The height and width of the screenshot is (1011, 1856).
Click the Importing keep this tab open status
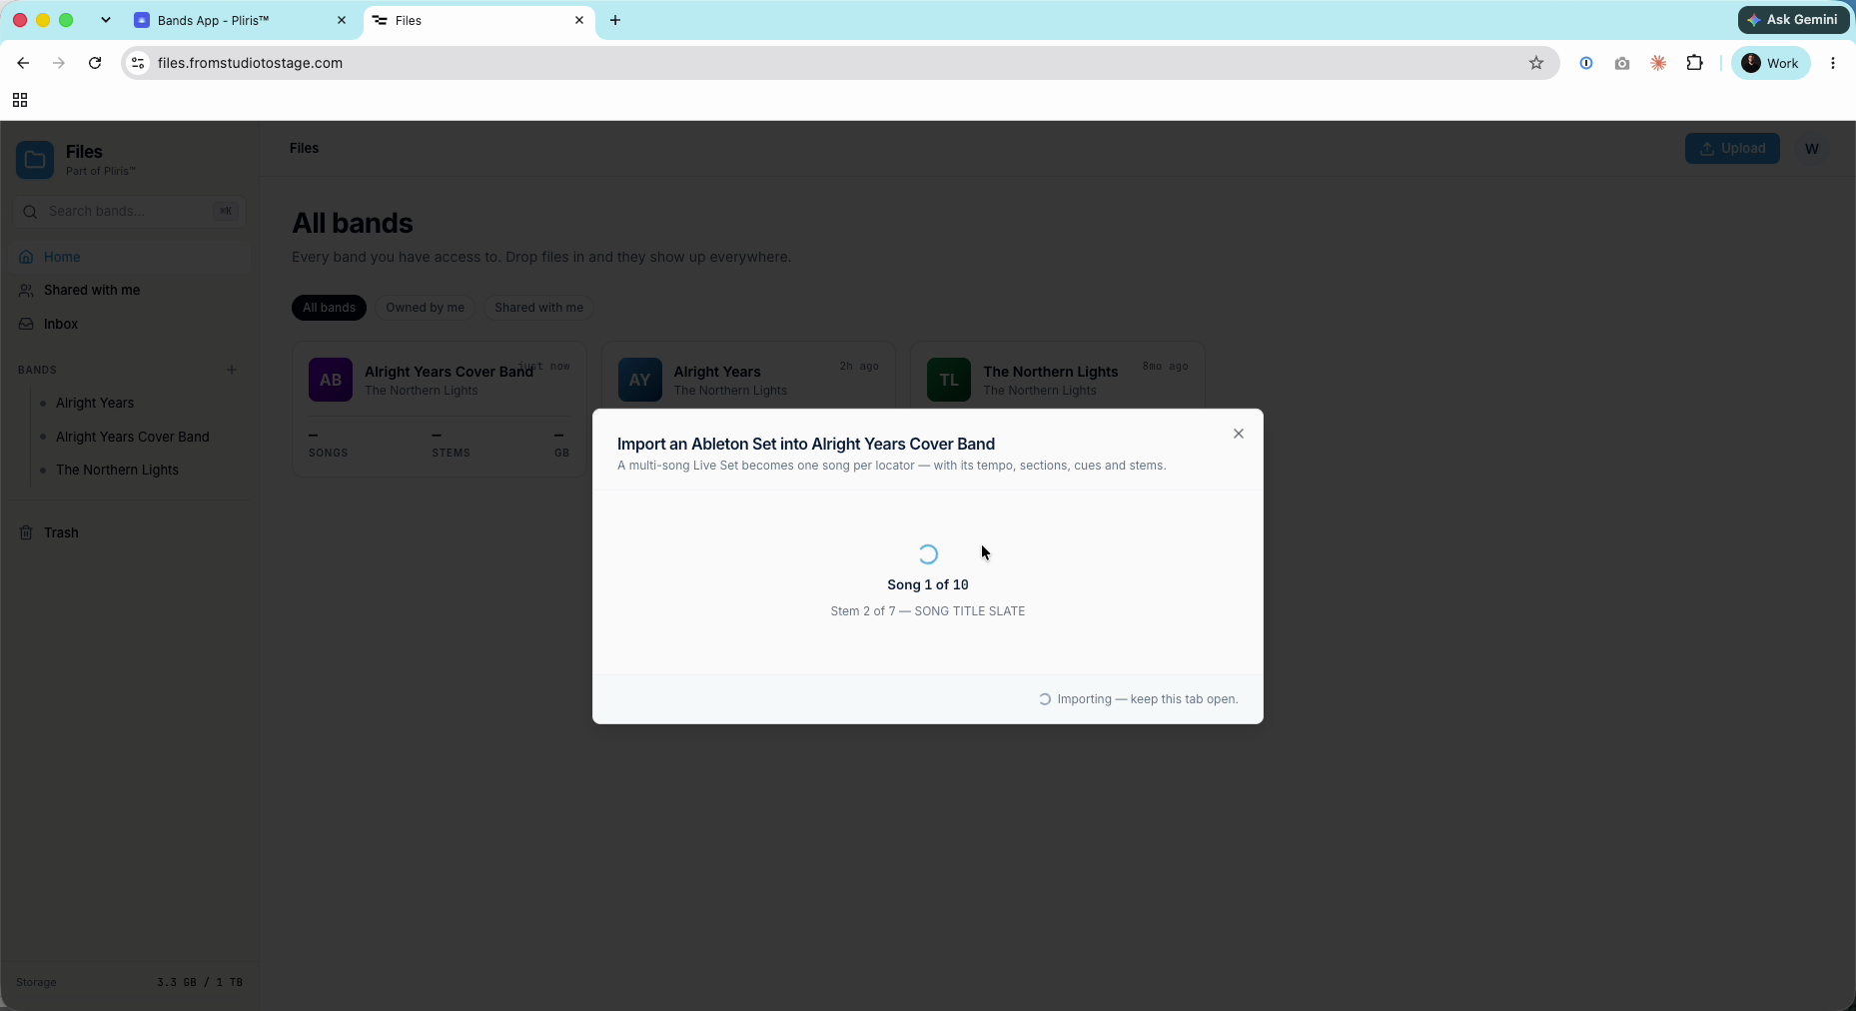point(1139,699)
